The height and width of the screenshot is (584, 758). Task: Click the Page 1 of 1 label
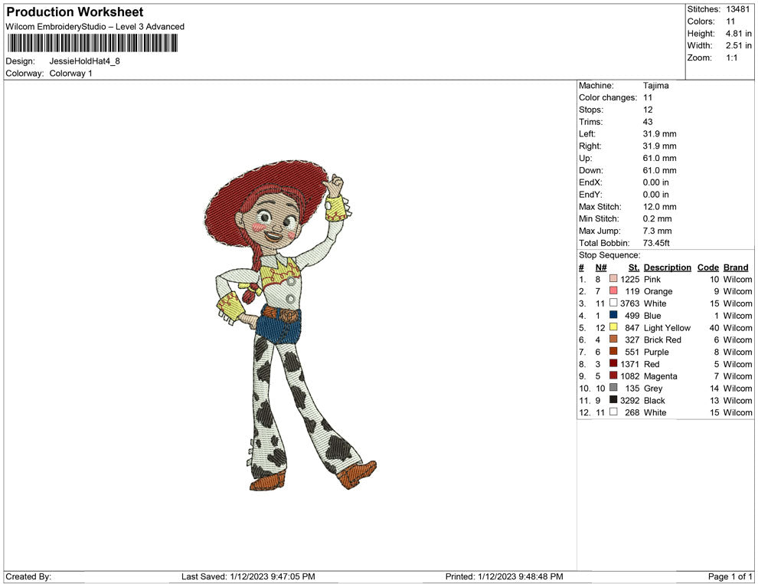728,576
